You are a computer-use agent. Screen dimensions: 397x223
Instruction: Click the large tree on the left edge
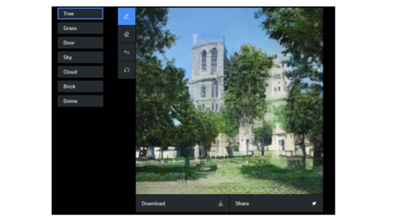tap(153, 86)
